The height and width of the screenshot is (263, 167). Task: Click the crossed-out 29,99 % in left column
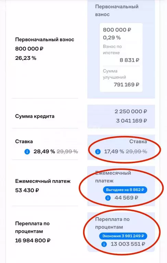(x=67, y=152)
